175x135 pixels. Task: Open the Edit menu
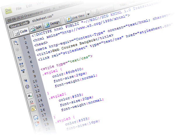tap(29, 6)
